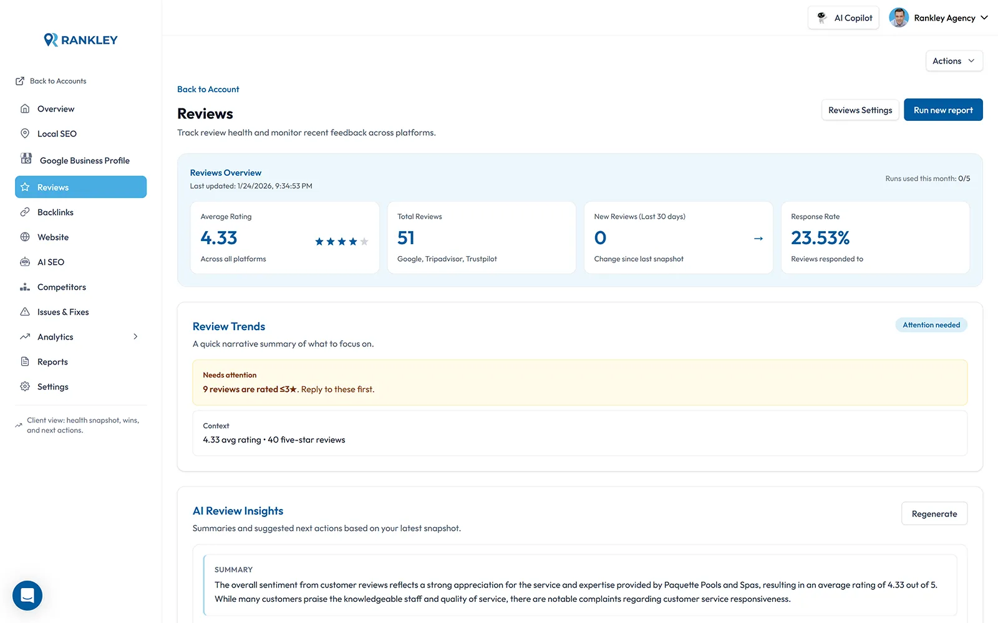Click the fifth star in Average Rating

[x=364, y=242]
